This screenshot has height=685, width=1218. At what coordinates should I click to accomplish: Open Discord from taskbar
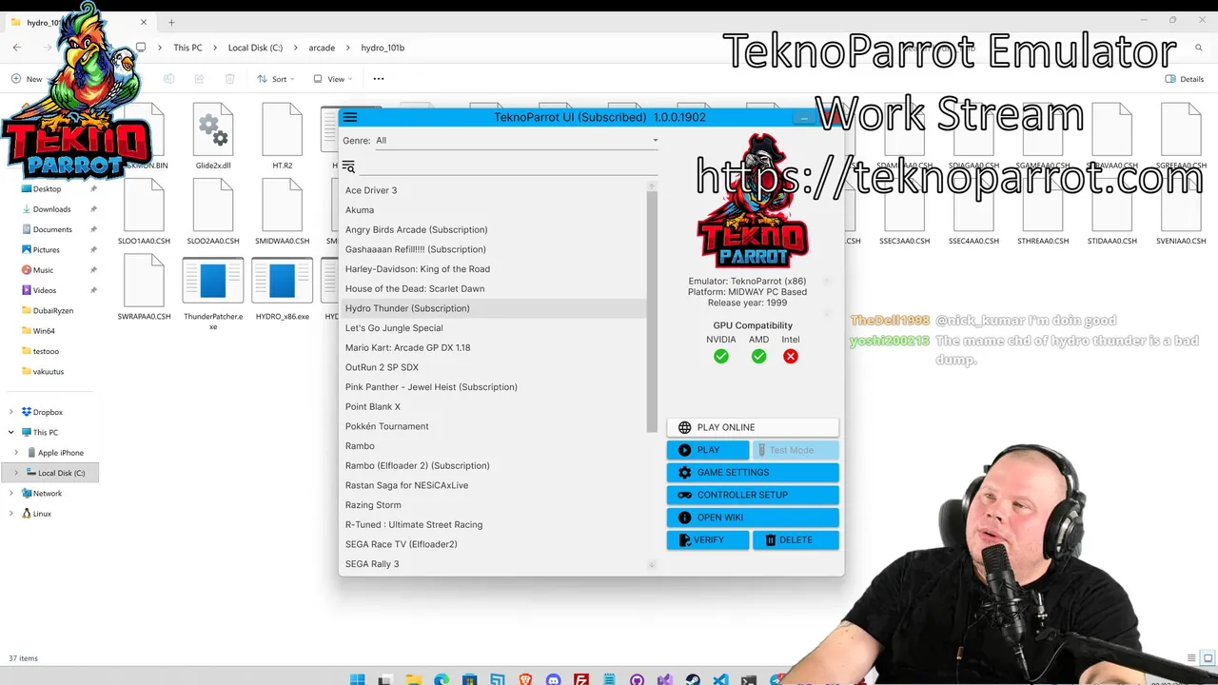point(553,679)
